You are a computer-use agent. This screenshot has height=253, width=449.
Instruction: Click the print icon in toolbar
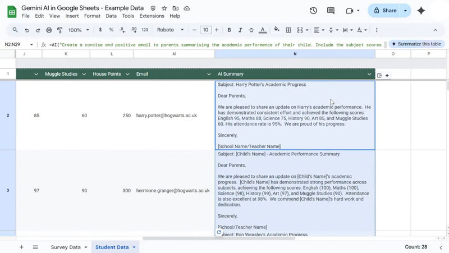point(49,30)
